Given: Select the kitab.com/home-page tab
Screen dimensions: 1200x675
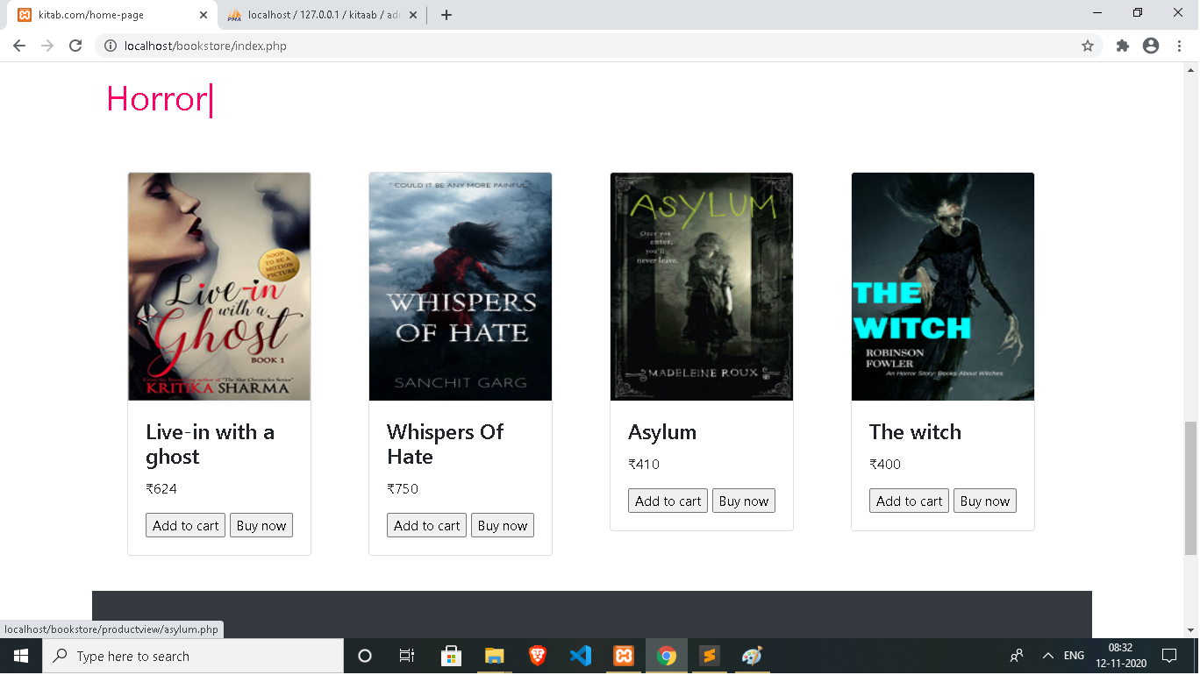Looking at the screenshot, I should [x=105, y=14].
